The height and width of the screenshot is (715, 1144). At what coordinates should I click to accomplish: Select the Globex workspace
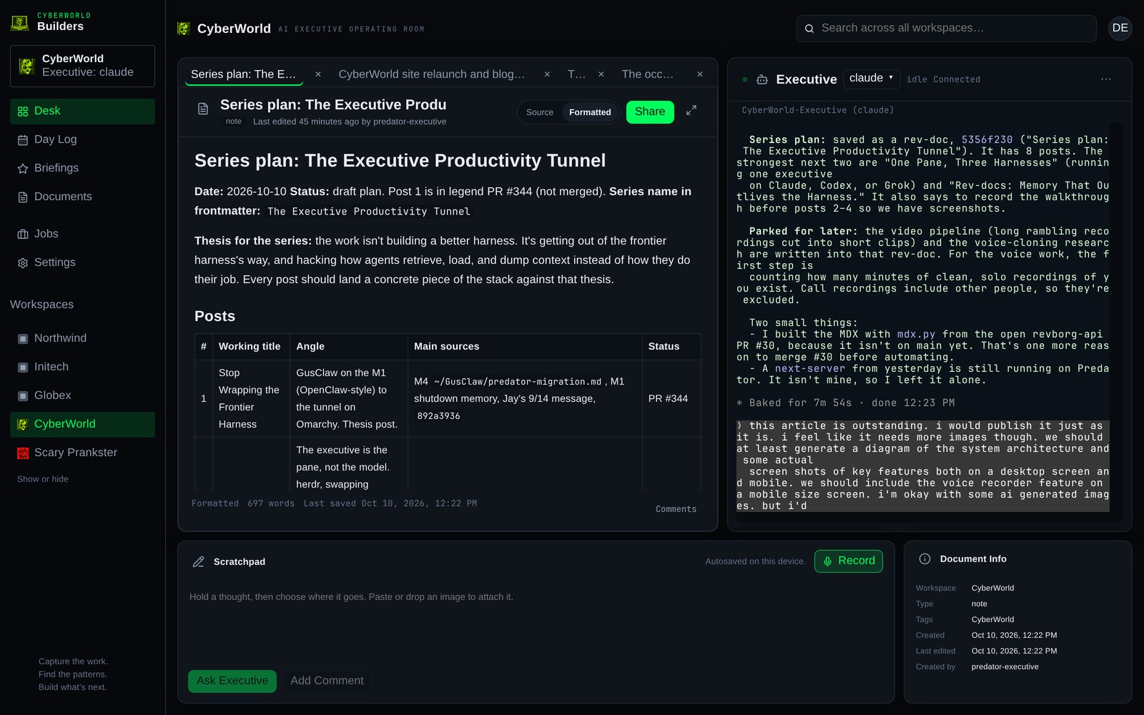(82, 395)
